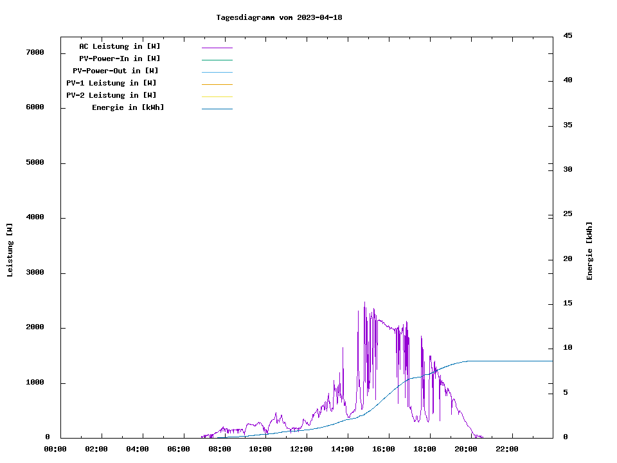Click the 08:00 label on the time axis
The image size is (617, 463).
[x=219, y=449]
